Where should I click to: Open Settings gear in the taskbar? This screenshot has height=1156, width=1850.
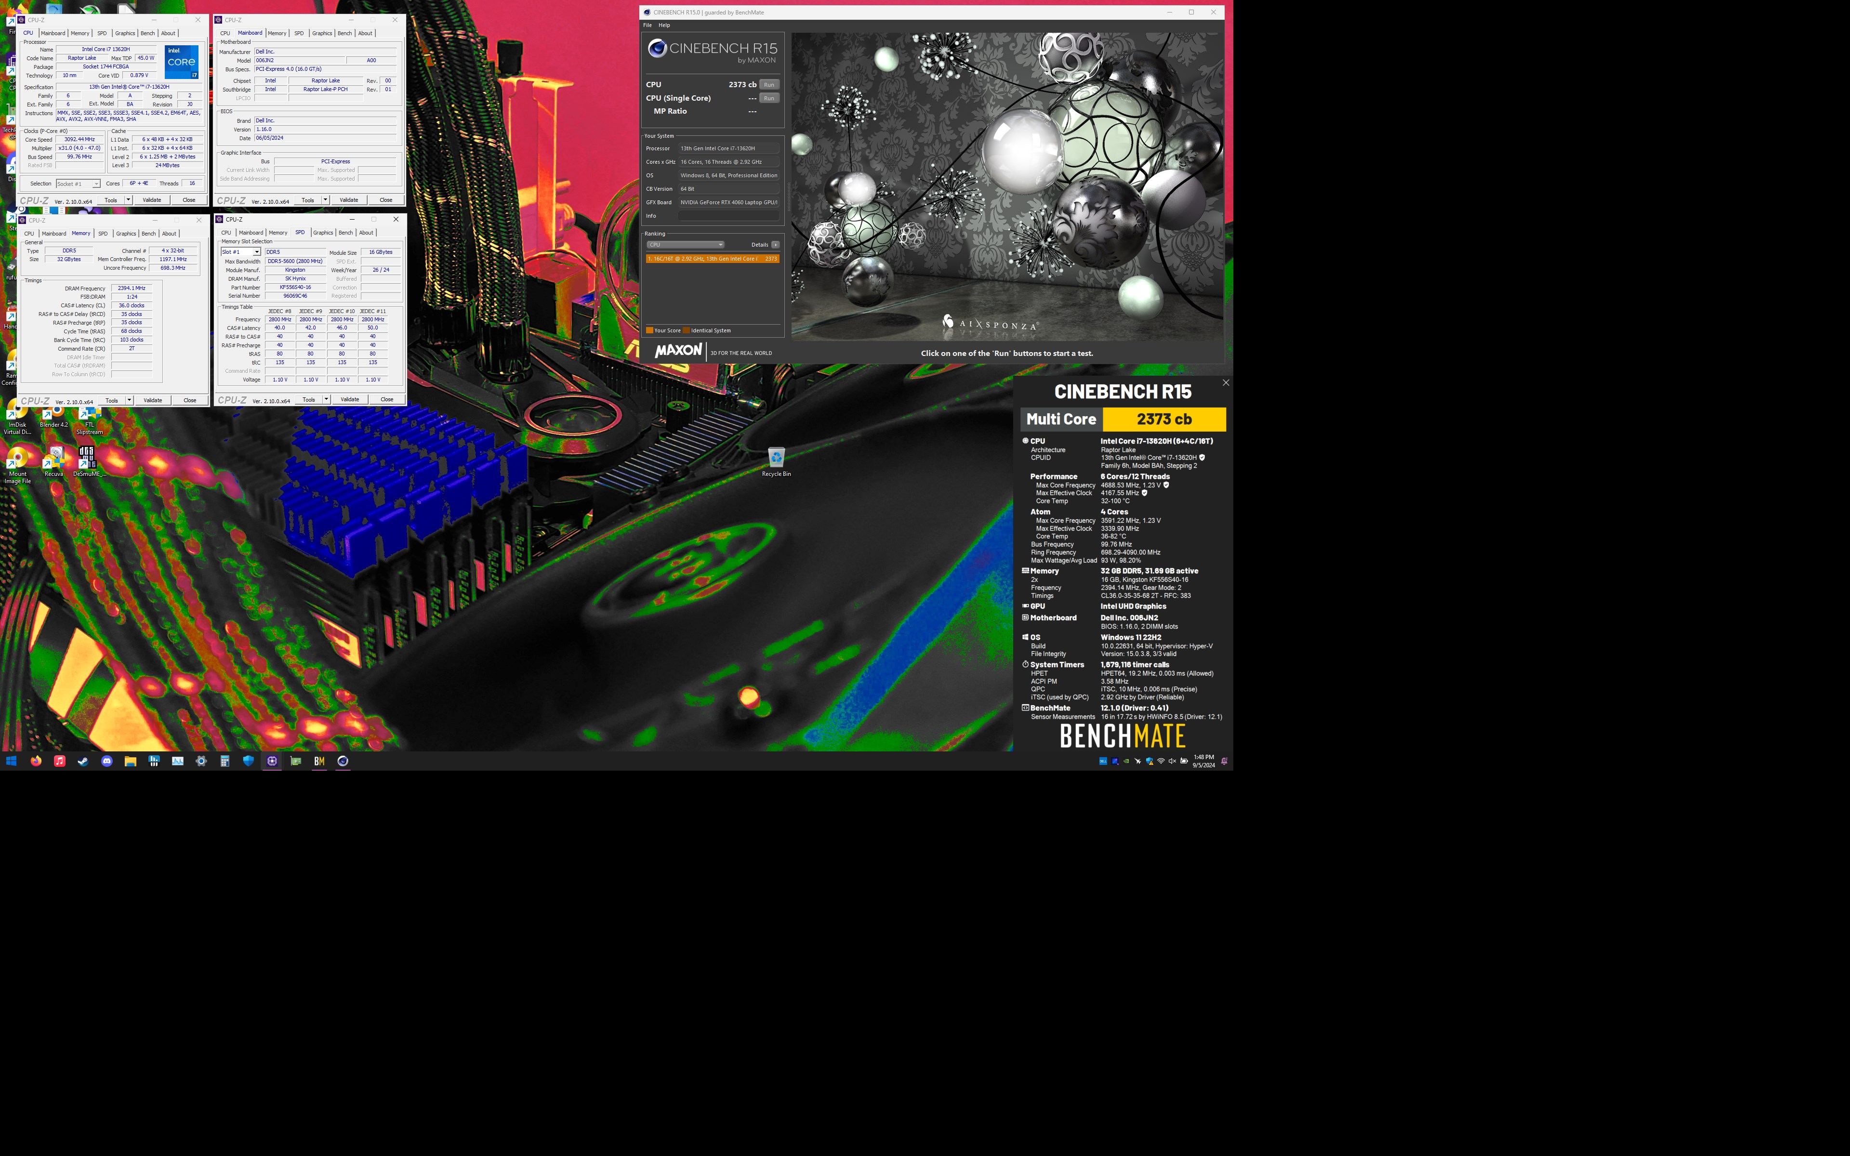pyautogui.click(x=201, y=761)
